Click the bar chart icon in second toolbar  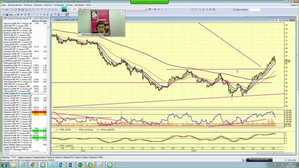click(7, 14)
